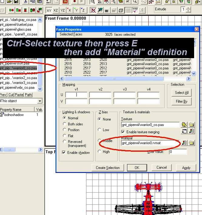202x215 pixels.
Task: Browse for a texture file via folder icon
Action: click(191, 124)
